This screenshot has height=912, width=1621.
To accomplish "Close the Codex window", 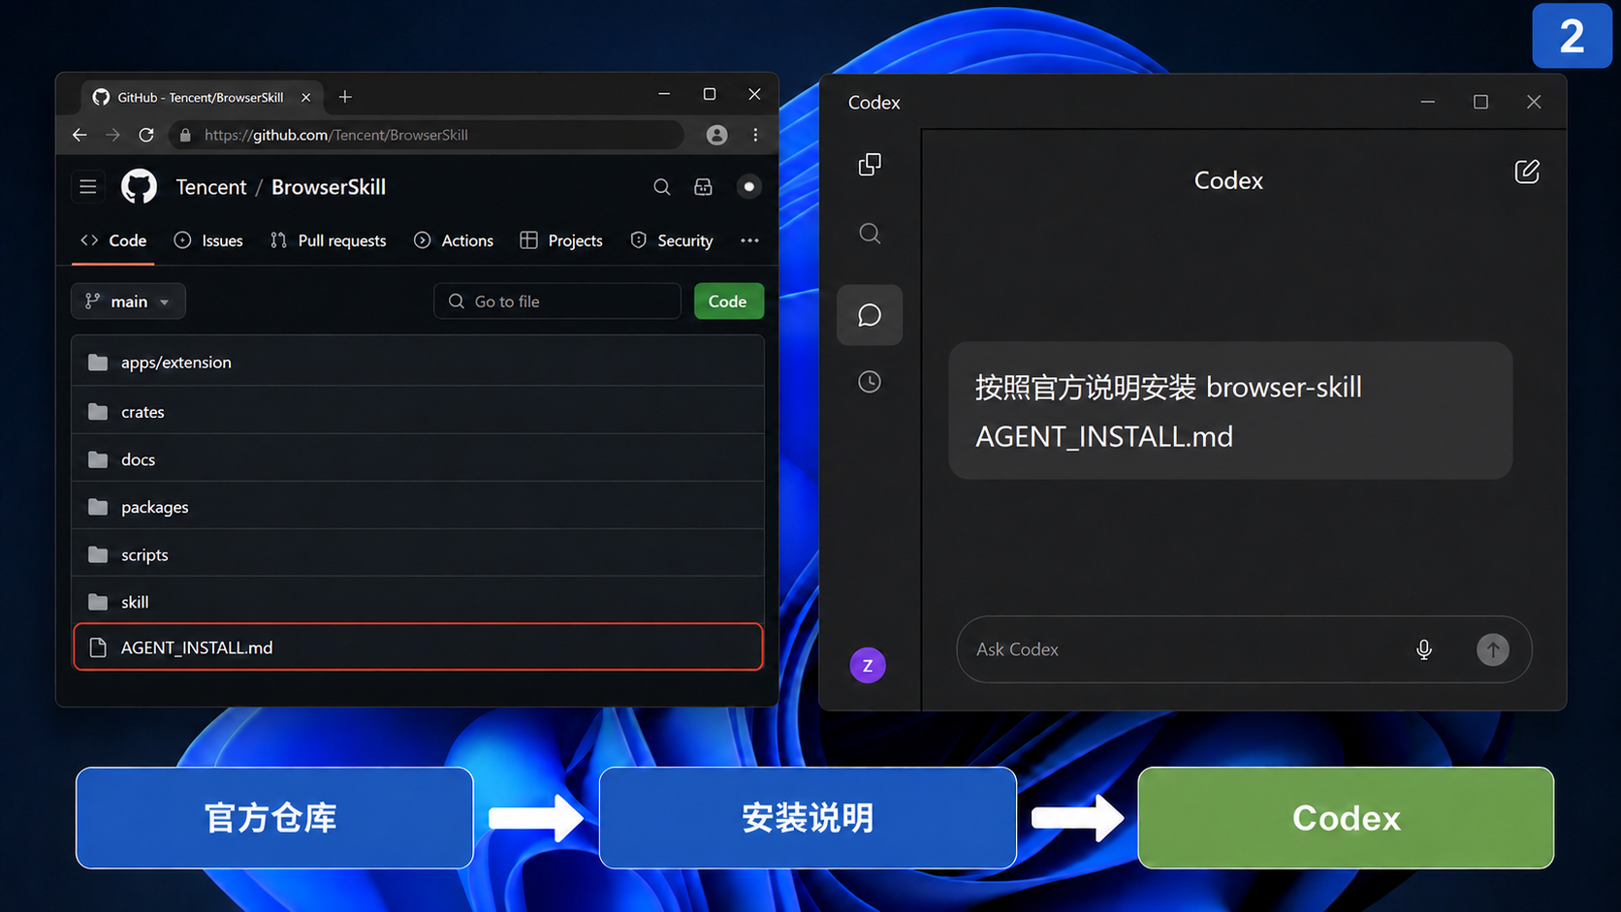I will tap(1534, 102).
